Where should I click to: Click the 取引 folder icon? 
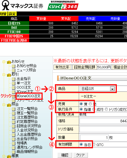[x=9, y=75]
